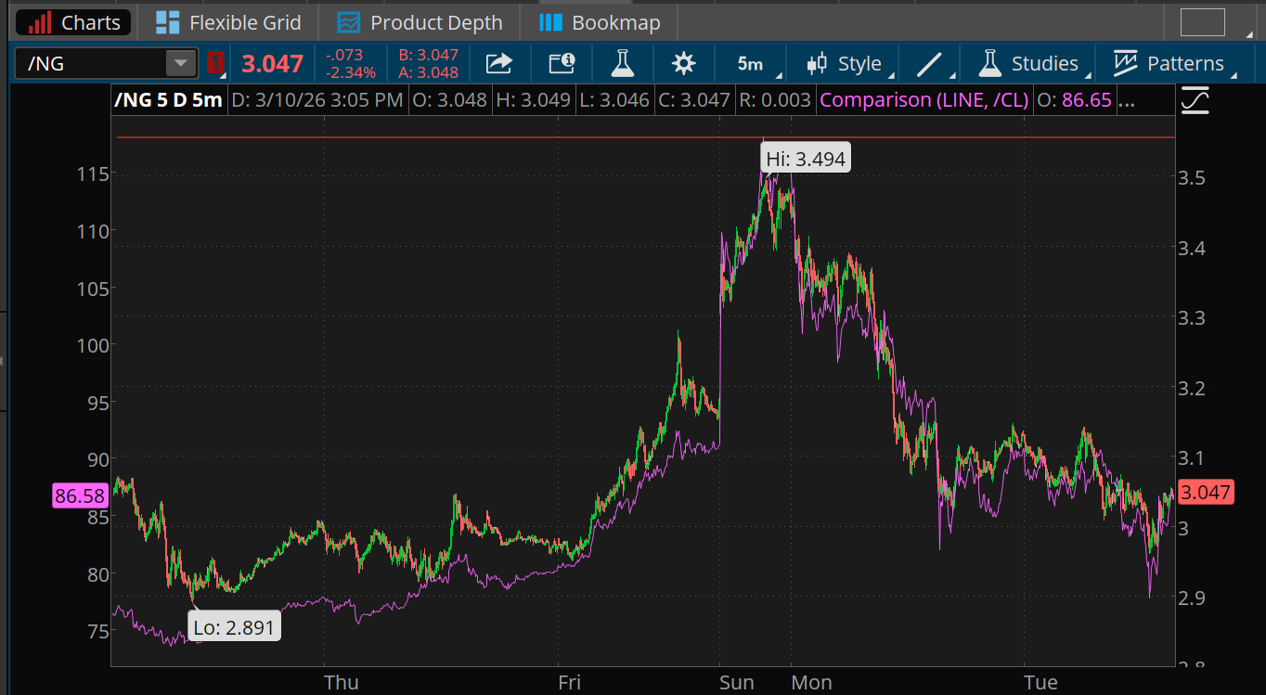Open chart settings via gear icon
Viewport: 1266px width, 695px height.
[x=683, y=63]
